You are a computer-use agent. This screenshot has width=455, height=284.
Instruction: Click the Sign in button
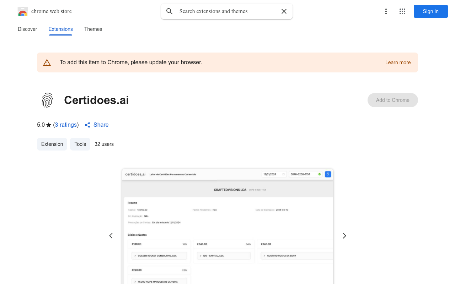coord(431,11)
